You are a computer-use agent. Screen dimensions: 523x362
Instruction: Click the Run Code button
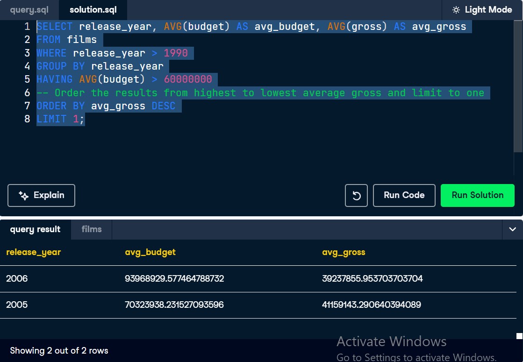click(x=404, y=195)
